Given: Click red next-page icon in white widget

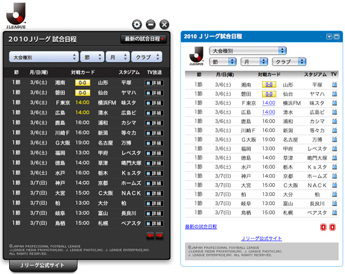Looking at the screenshot, I should [x=332, y=227].
